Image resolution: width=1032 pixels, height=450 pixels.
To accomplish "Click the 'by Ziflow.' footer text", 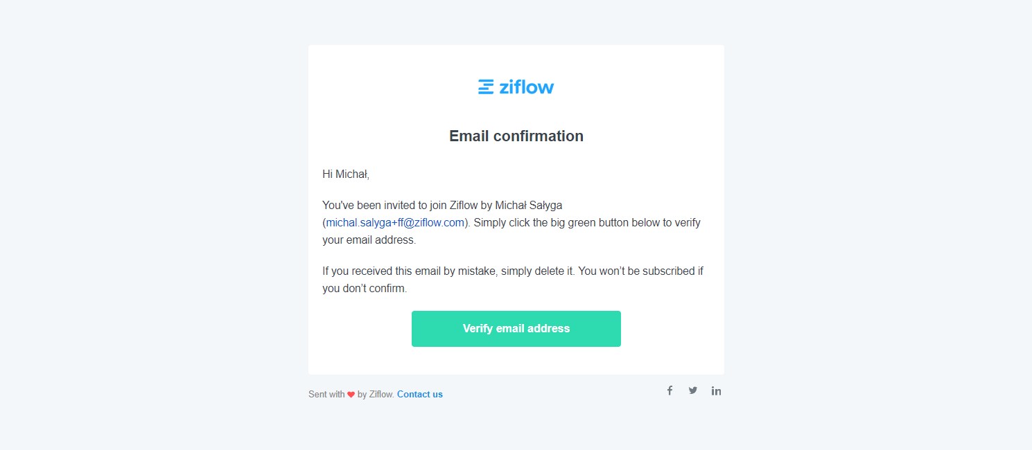I will coord(376,395).
